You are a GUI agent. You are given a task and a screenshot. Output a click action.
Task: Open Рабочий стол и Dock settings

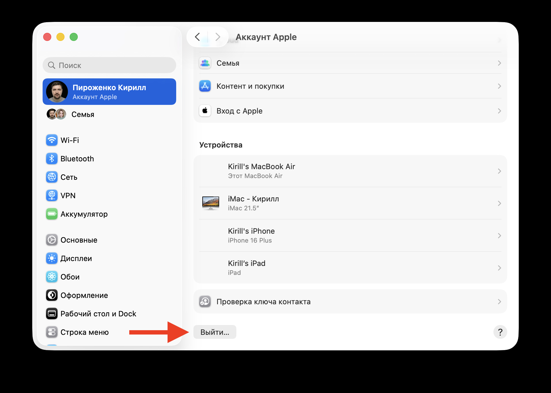point(98,313)
